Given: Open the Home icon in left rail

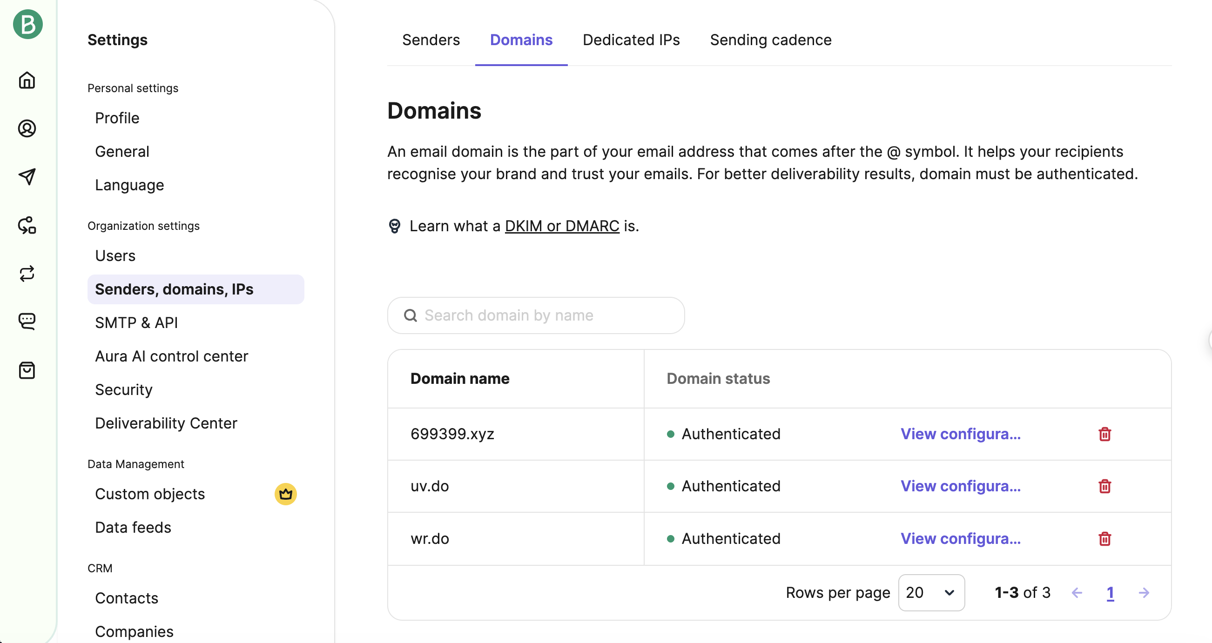Looking at the screenshot, I should (x=27, y=80).
